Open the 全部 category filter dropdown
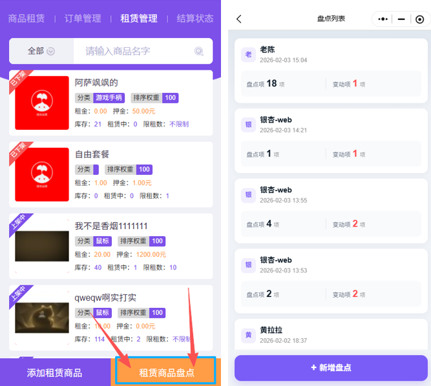The width and height of the screenshot is (431, 386). click(41, 51)
